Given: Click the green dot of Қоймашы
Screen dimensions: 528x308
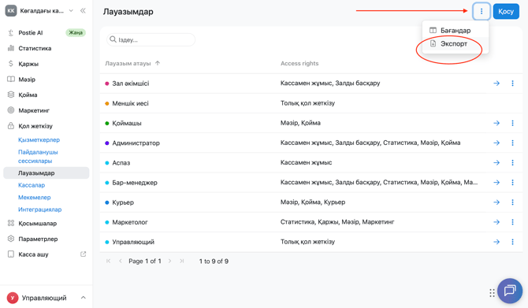Looking at the screenshot, I should point(106,123).
